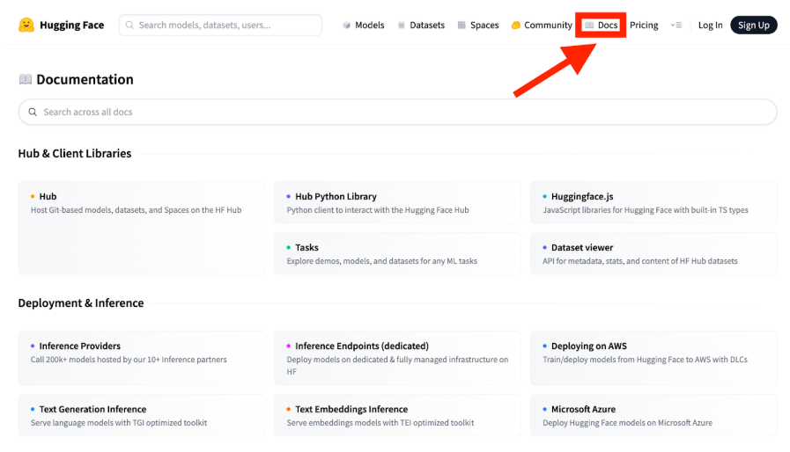The width and height of the screenshot is (790, 452).
Task: Click the Log In link
Action: coord(710,26)
